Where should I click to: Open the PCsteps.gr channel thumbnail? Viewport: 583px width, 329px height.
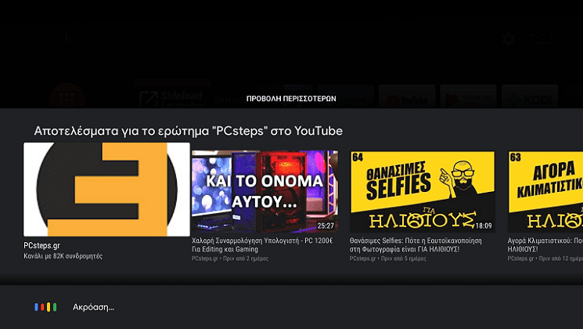[106, 190]
